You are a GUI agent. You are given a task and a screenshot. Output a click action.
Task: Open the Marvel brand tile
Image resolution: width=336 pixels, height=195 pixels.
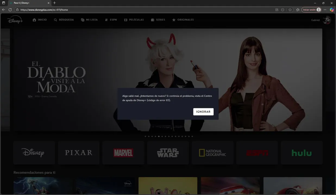click(x=123, y=153)
